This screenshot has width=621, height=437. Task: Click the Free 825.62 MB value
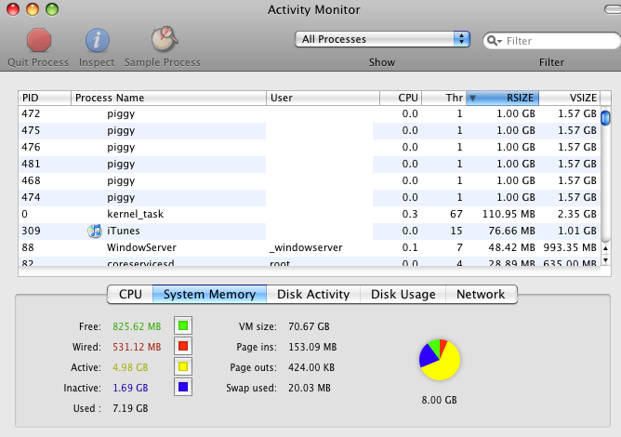click(137, 326)
